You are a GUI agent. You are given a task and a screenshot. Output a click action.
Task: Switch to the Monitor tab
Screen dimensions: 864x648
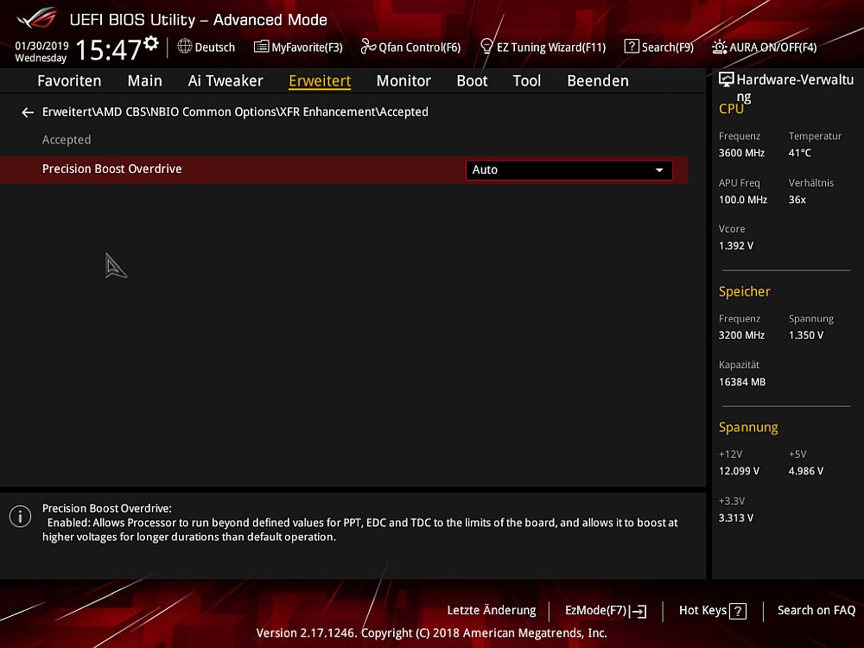403,81
